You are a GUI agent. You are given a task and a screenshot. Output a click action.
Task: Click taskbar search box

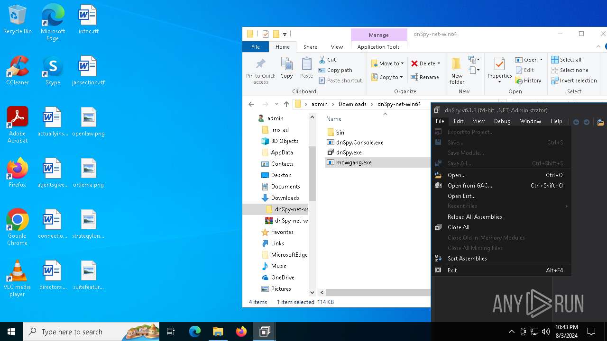[91, 332]
